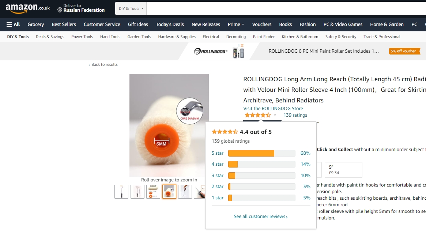Select the 9" size option at £9.34

[x=343, y=170]
